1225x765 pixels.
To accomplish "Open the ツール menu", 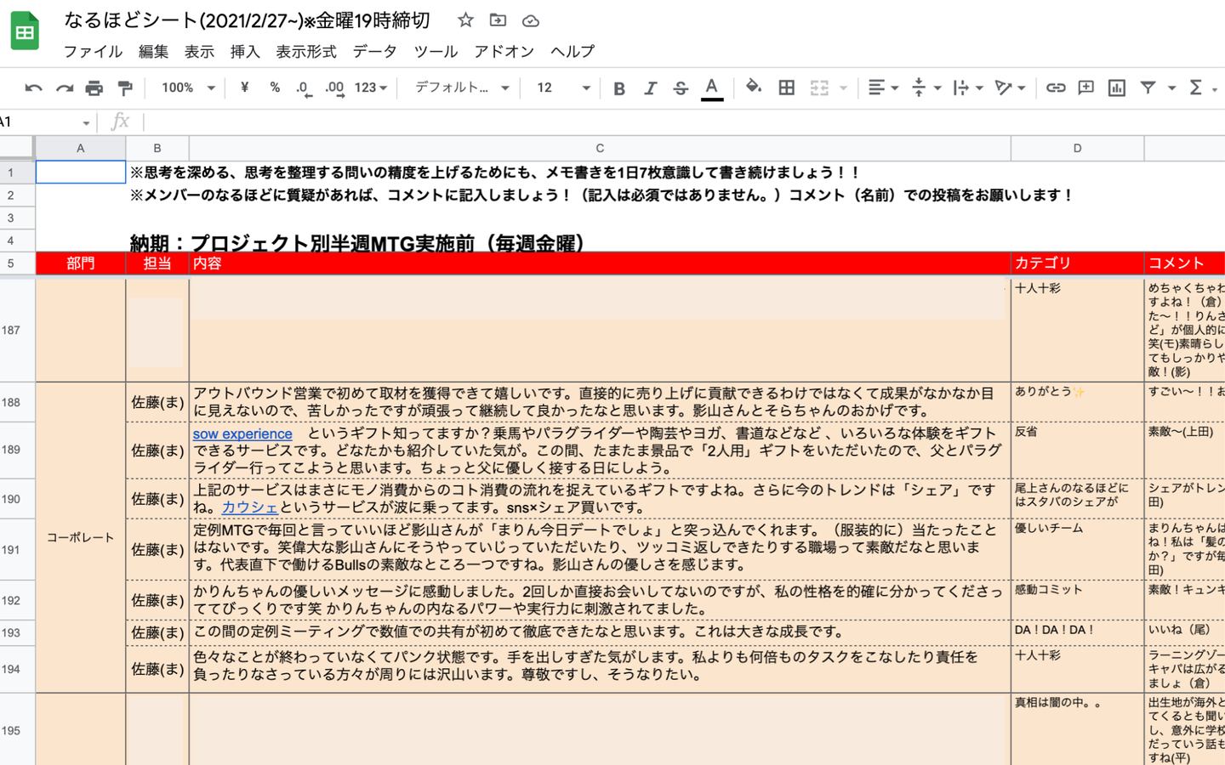I will tap(436, 52).
